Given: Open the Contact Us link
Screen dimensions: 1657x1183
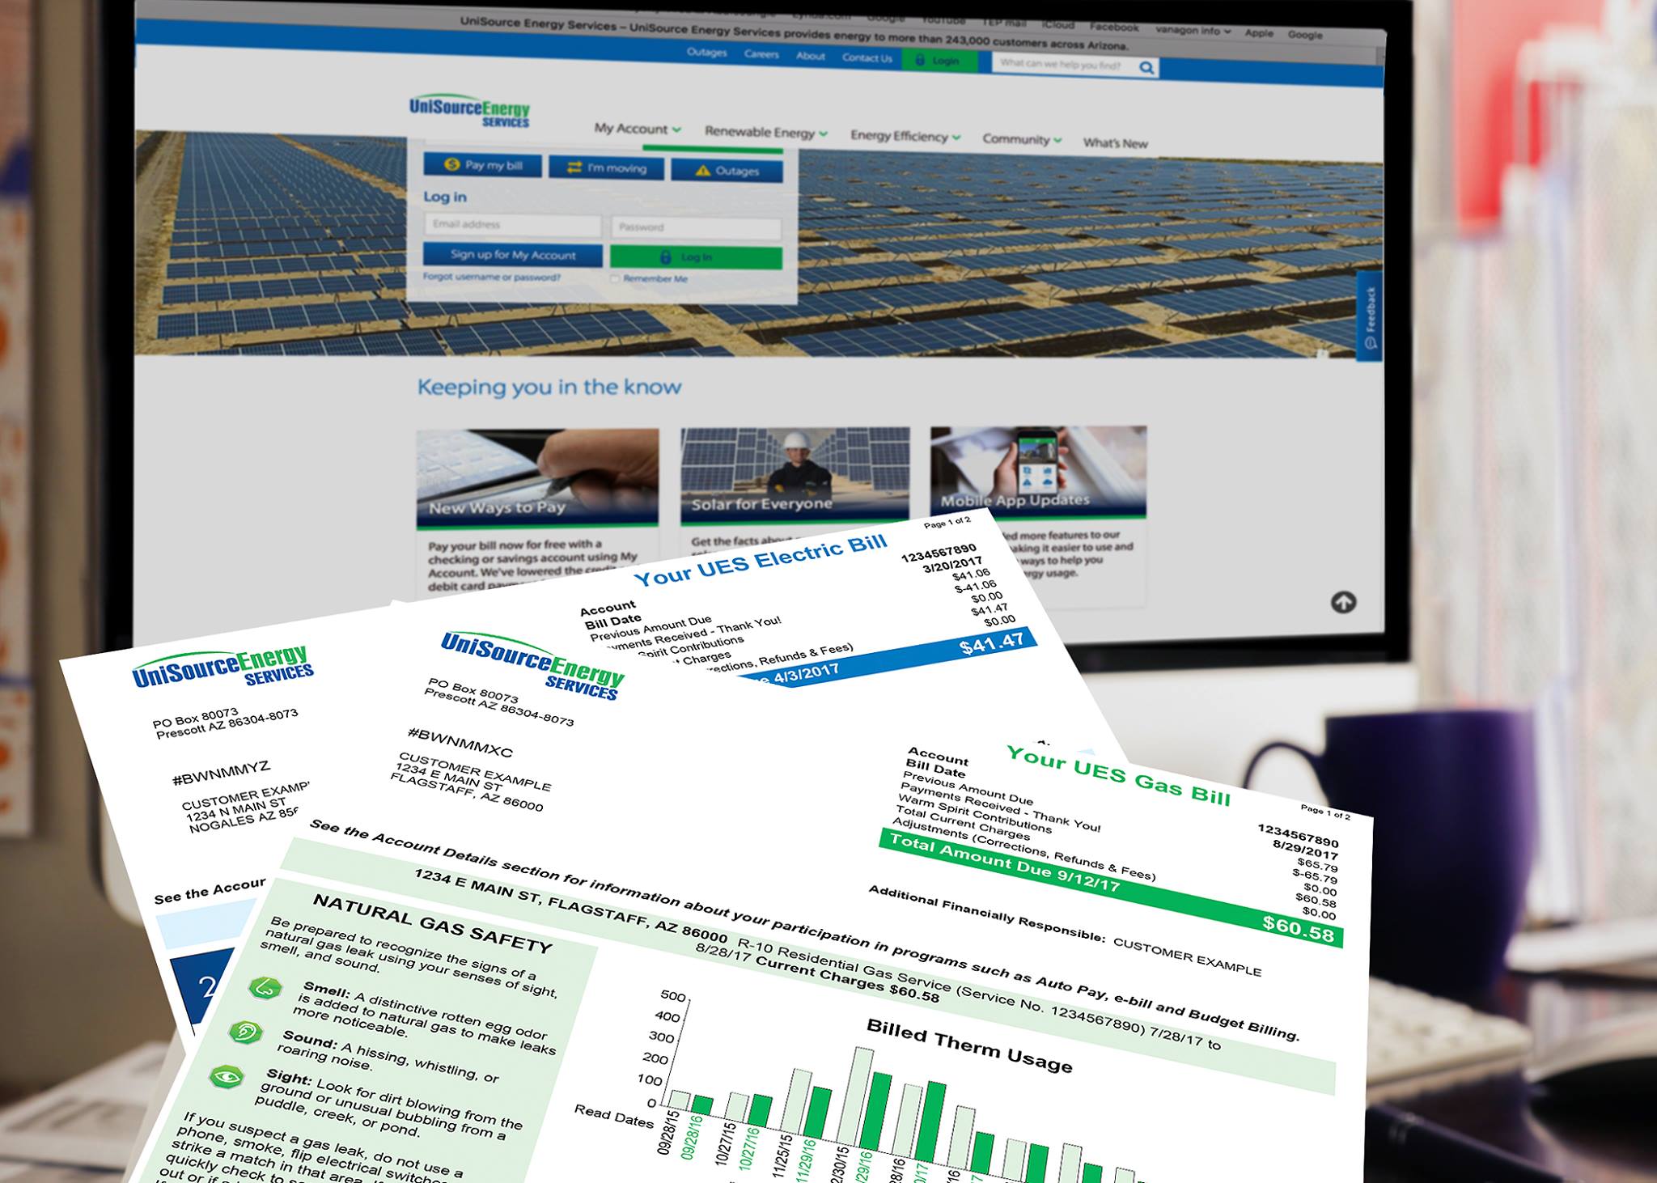Looking at the screenshot, I should click(867, 58).
